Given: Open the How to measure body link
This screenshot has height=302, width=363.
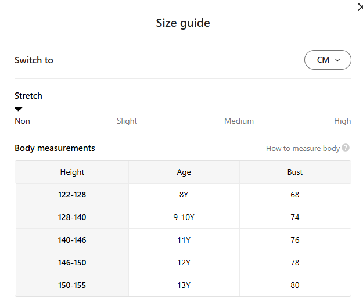Looking at the screenshot, I should click(x=303, y=148).
